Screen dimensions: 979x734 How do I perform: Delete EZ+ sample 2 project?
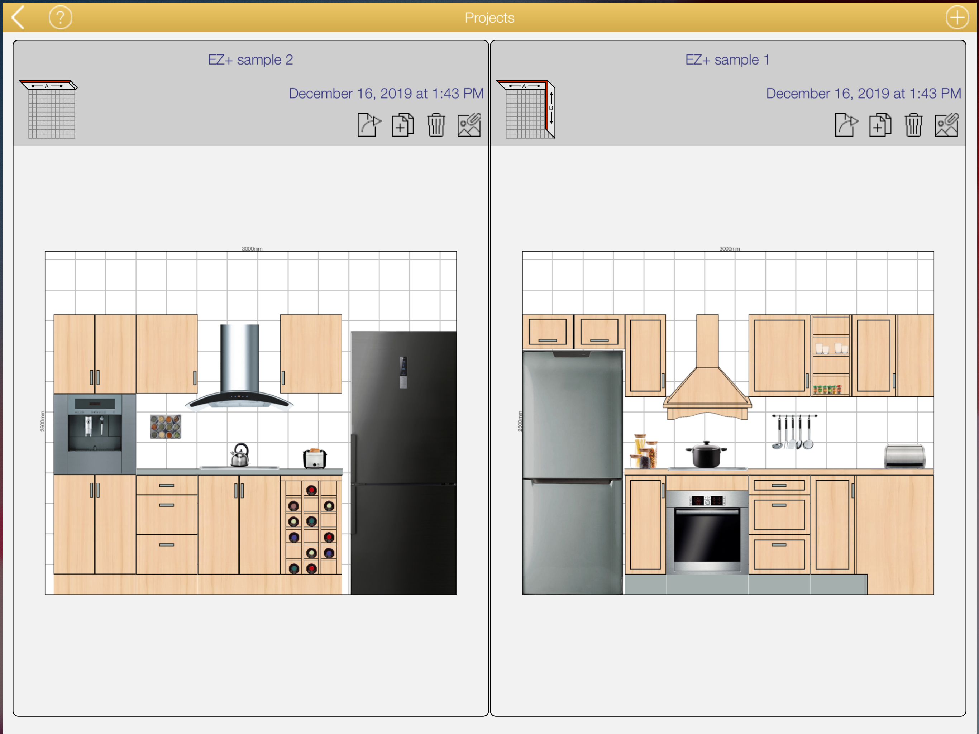coord(436,125)
